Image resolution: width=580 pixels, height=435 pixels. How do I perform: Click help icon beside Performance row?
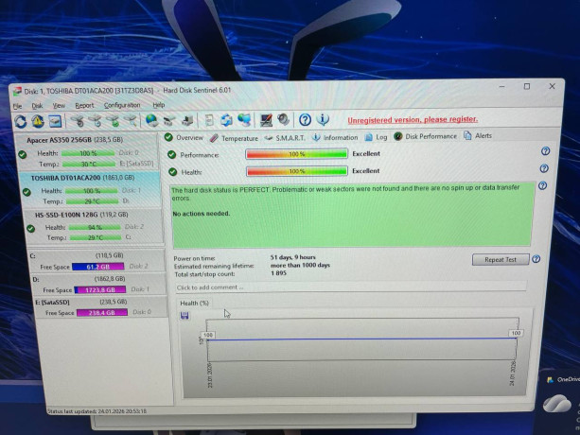(x=545, y=151)
